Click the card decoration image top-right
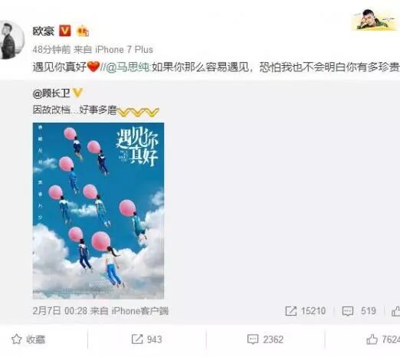This screenshot has height=357, width=400. [375, 20]
